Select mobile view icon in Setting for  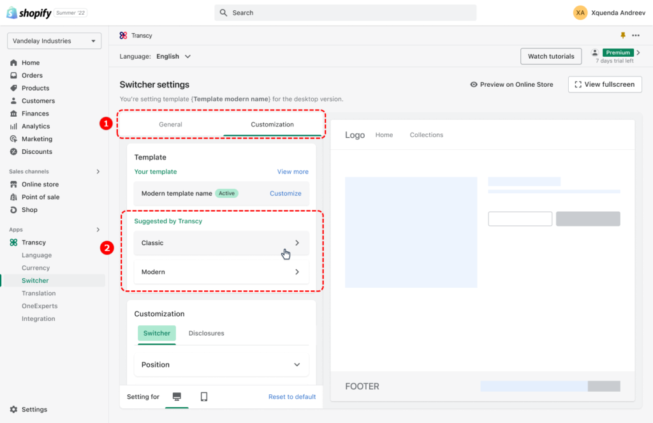(x=204, y=396)
